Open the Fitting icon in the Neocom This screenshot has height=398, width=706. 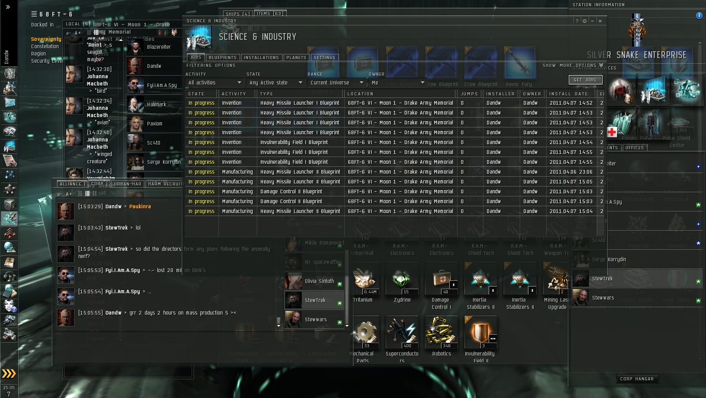pos(9,117)
